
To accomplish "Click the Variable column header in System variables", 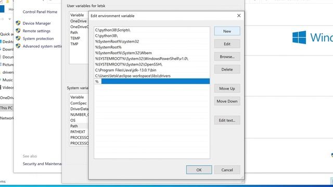I will [79, 97].
